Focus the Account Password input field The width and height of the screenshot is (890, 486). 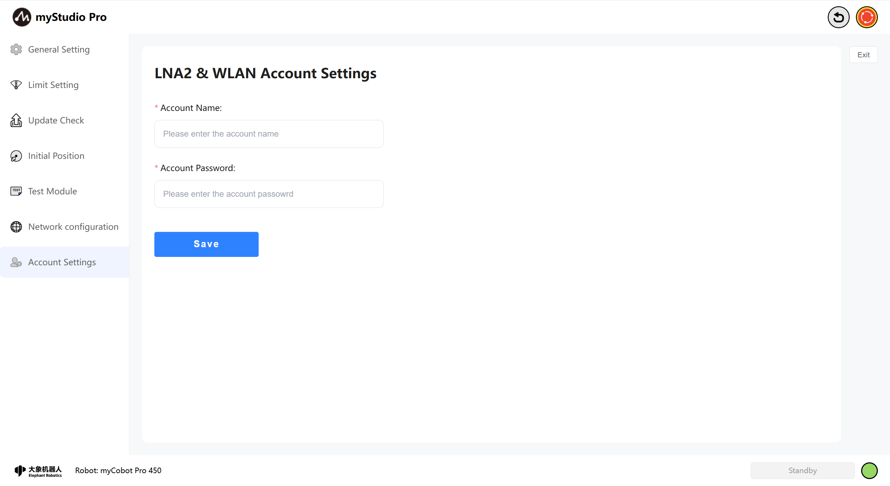coord(269,194)
